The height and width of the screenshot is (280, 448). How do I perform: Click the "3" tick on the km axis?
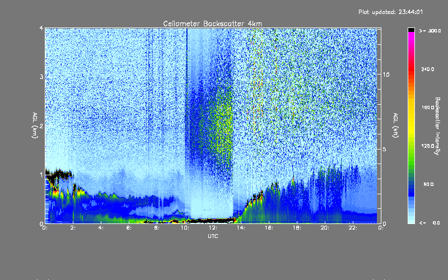coord(41,77)
